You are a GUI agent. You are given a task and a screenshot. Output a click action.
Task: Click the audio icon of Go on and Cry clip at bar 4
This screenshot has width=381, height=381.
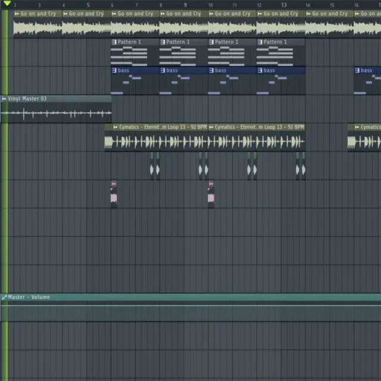click(65, 14)
